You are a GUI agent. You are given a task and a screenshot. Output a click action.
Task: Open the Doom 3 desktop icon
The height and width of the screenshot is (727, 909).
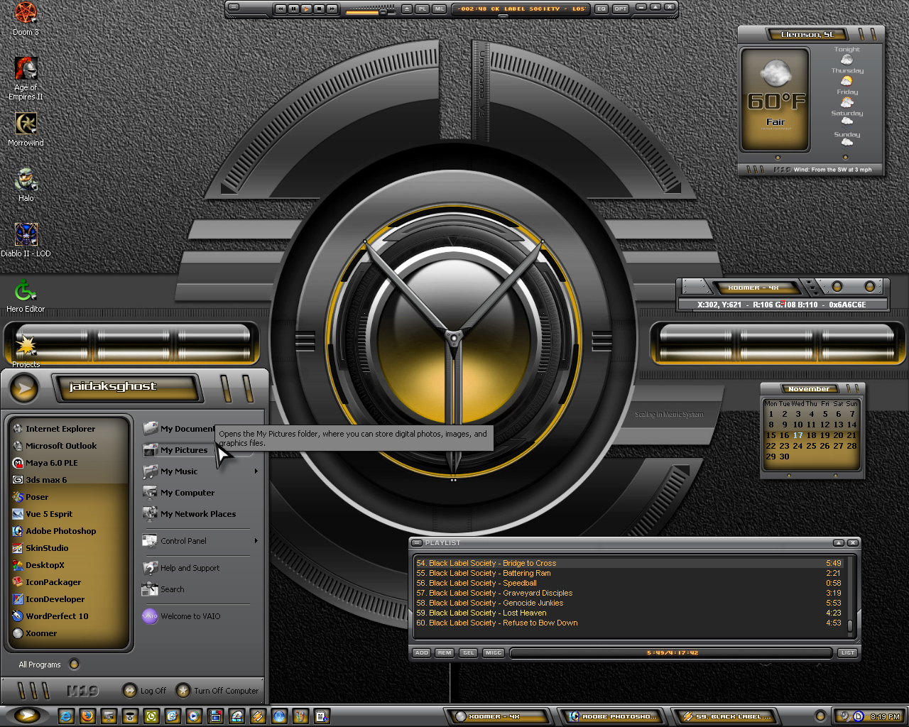26,18
